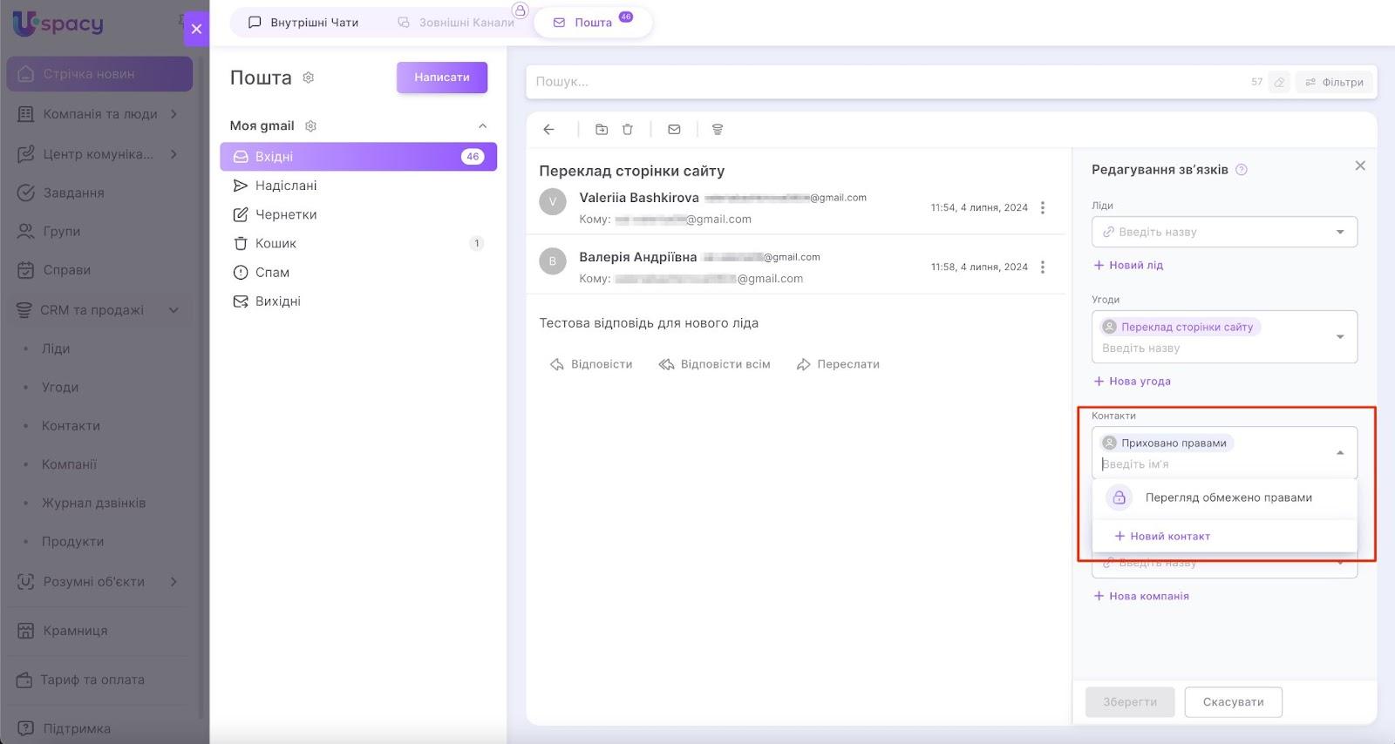The height and width of the screenshot is (744, 1395).
Task: Collapse the Моя gmail folder list
Action: coord(482,126)
